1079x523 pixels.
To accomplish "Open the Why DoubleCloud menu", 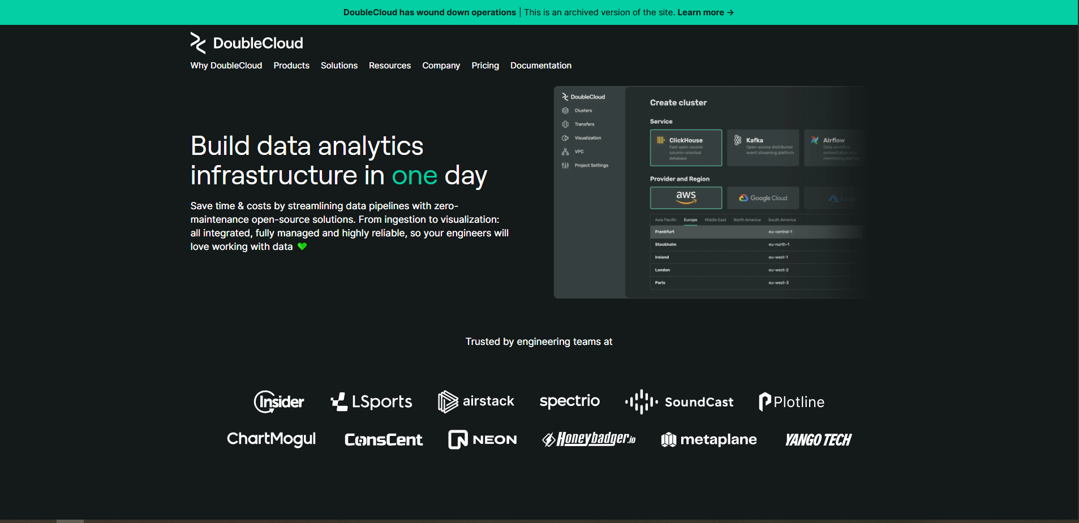I will [226, 66].
